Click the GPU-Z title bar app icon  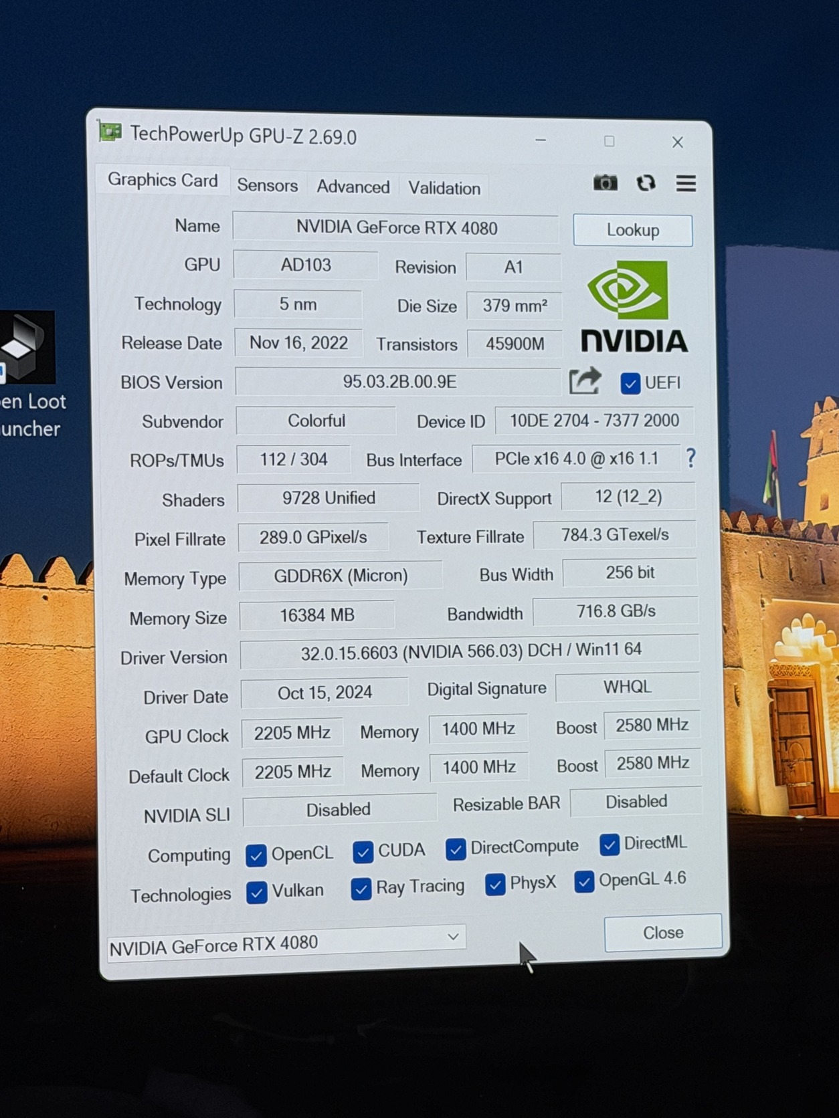(x=110, y=132)
